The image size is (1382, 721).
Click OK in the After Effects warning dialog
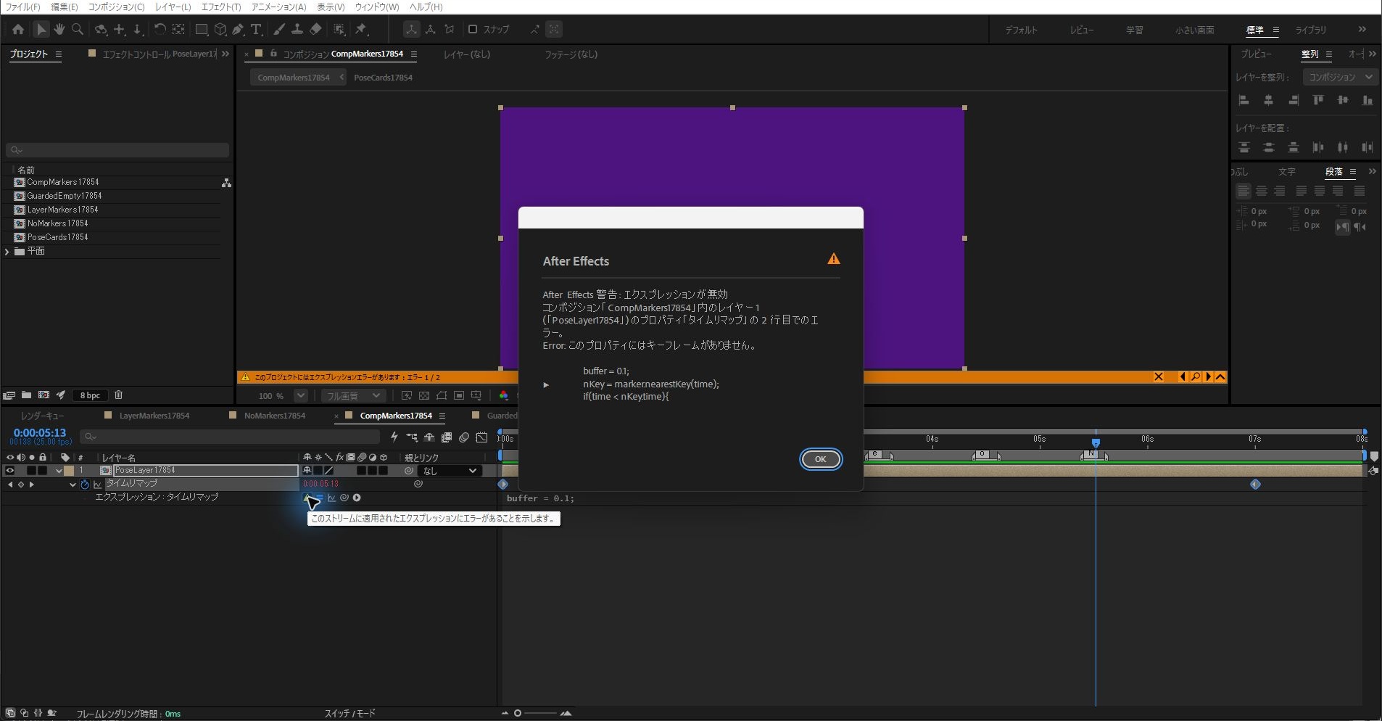coord(821,459)
